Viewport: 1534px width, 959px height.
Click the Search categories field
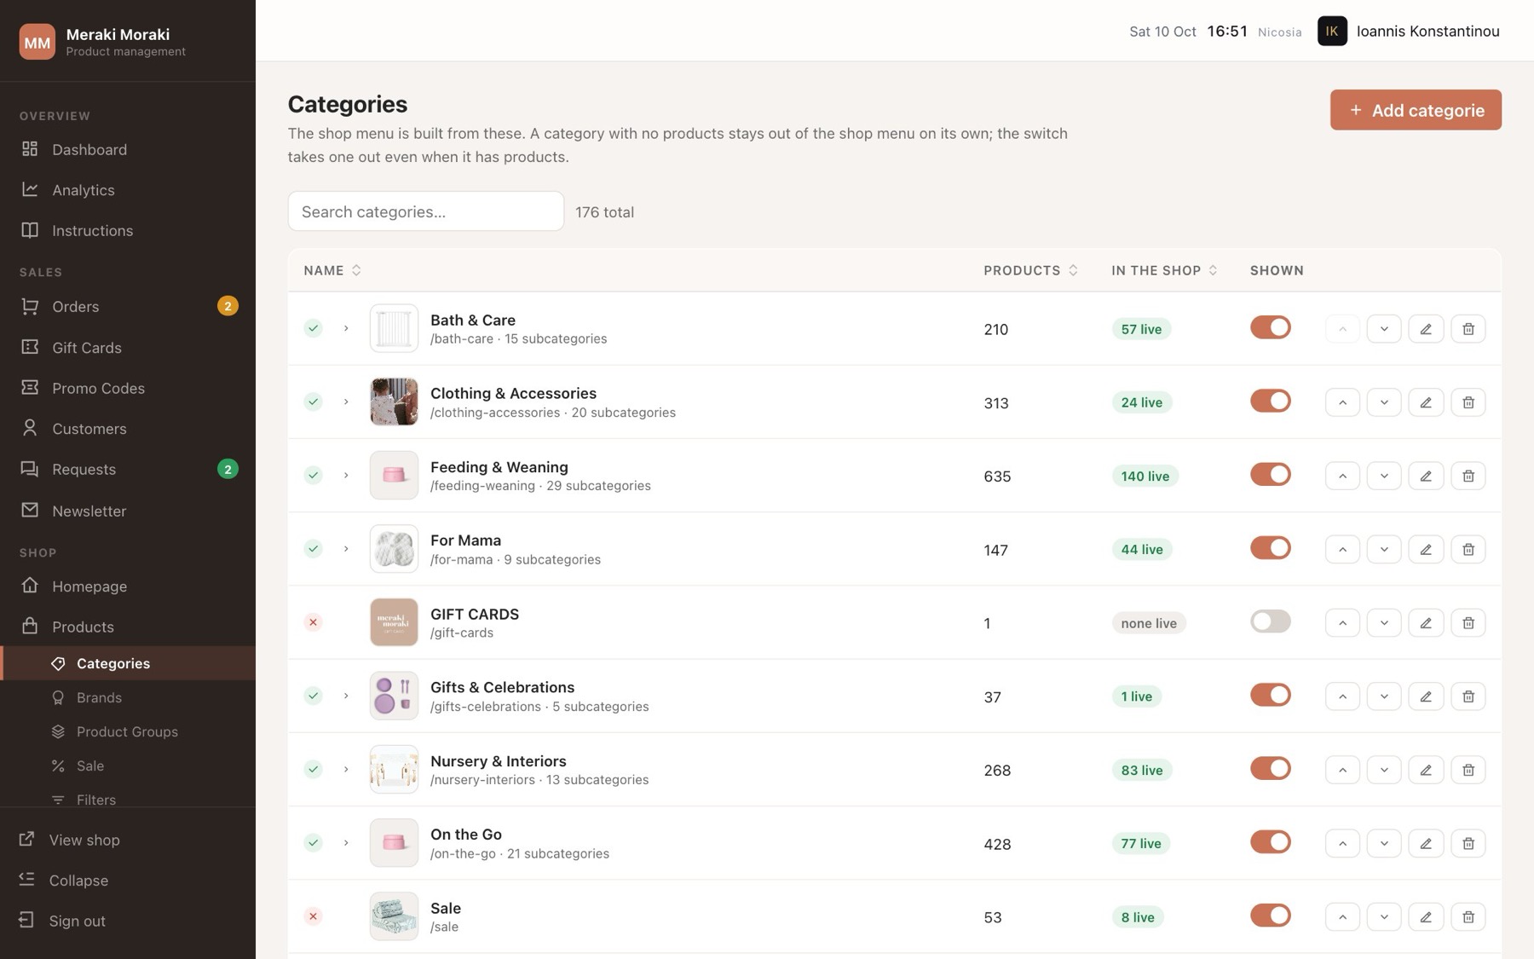[x=426, y=211]
